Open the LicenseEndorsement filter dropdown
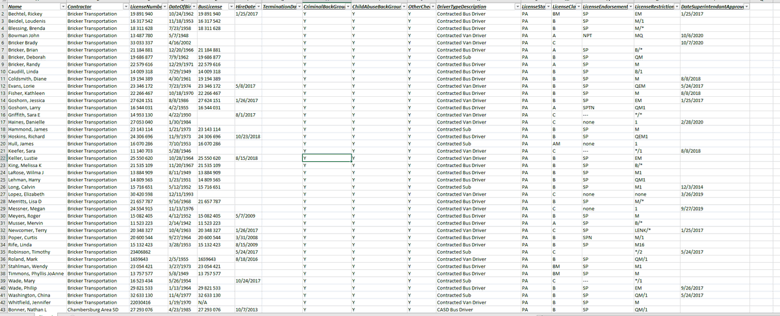 [x=629, y=6]
